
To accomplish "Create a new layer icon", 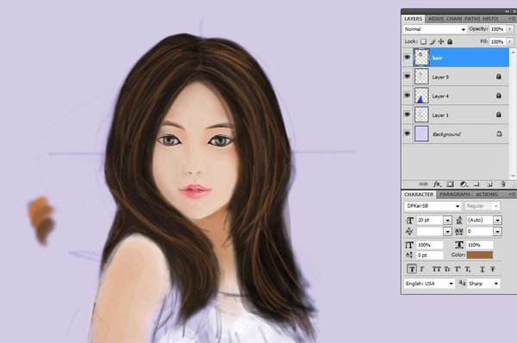I will coord(489,184).
